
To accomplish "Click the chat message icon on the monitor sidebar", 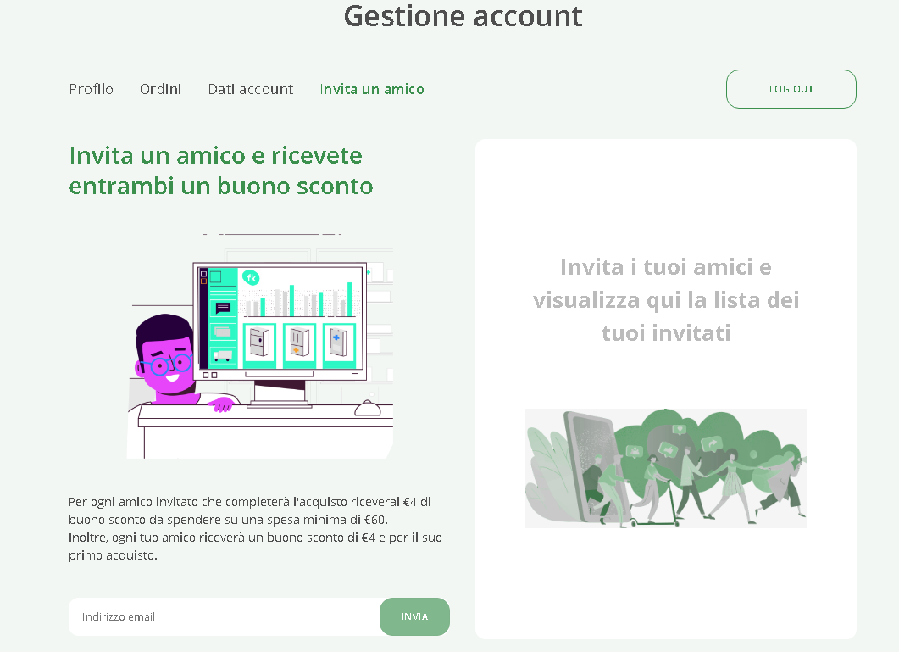I will coord(223,309).
